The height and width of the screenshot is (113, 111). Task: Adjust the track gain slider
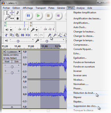point(12,67)
